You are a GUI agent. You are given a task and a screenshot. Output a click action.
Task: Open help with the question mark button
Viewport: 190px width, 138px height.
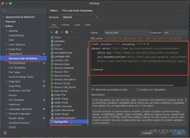click(5, 133)
